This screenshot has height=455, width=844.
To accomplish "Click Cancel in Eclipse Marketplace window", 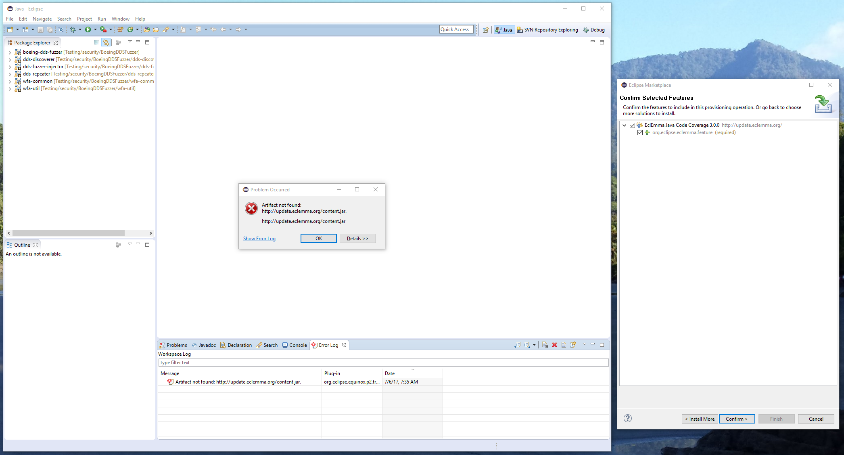I will click(x=816, y=419).
